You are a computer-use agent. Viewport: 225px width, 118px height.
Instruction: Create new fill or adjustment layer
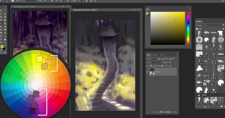(165, 112)
